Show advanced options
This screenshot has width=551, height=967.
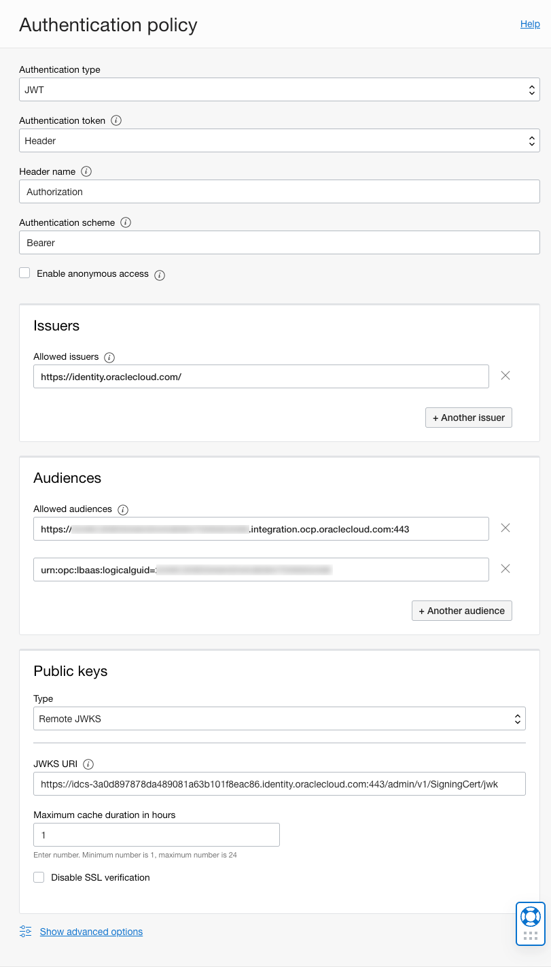coord(91,931)
